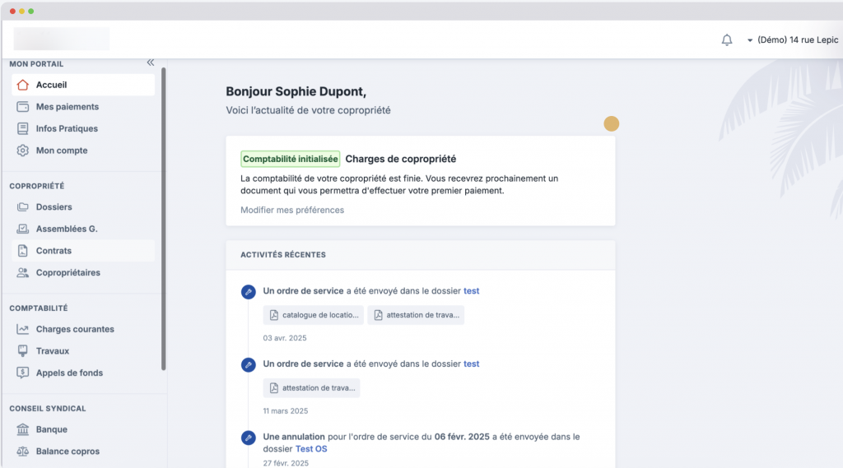Open Charges courantes menu item

point(75,329)
